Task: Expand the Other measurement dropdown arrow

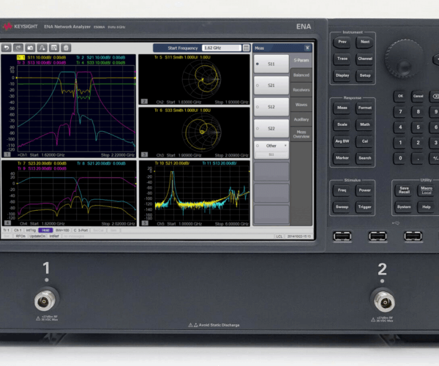Action: pyautogui.click(x=285, y=146)
